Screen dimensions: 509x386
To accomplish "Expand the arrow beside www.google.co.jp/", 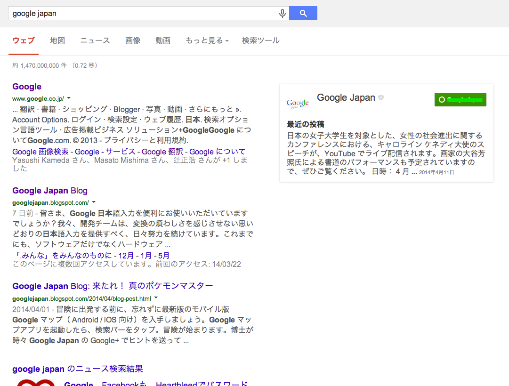I will (69, 98).
